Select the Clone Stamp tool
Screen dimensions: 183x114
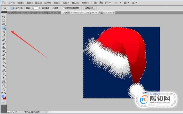[x=4, y=47]
